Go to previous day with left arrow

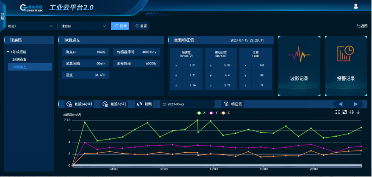[x=341, y=104]
